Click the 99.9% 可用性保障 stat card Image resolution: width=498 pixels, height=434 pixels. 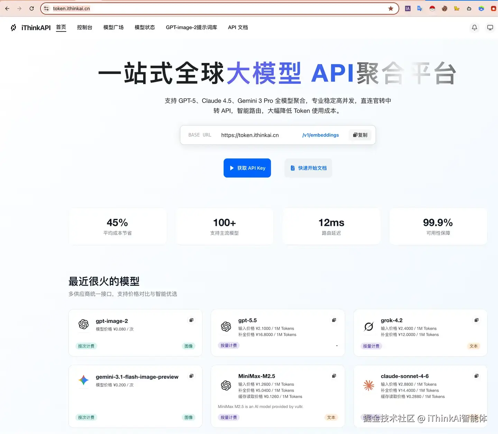click(x=438, y=227)
